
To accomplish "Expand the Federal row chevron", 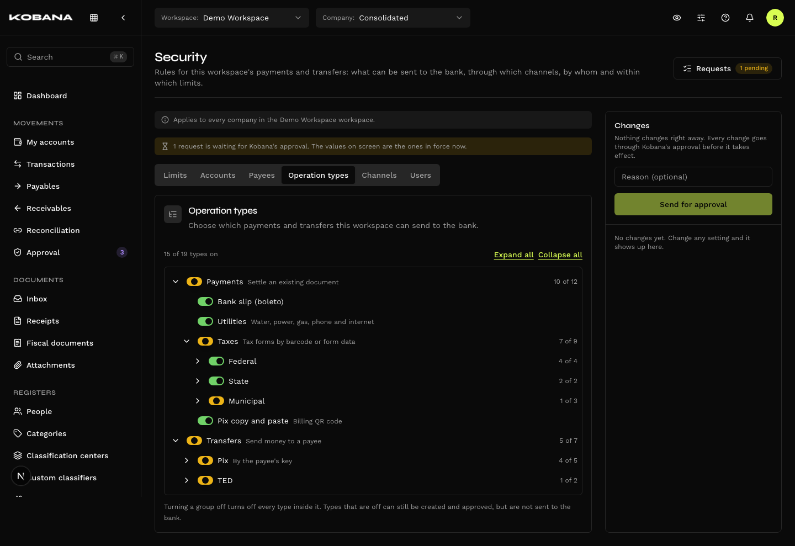I will 198,361.
